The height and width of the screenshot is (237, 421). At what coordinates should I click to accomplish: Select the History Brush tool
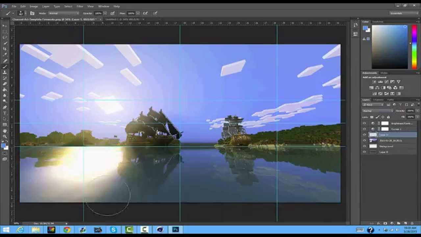(x=5, y=78)
